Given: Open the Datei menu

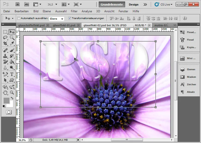Looking at the screenshot, I should click(x=7, y=11).
